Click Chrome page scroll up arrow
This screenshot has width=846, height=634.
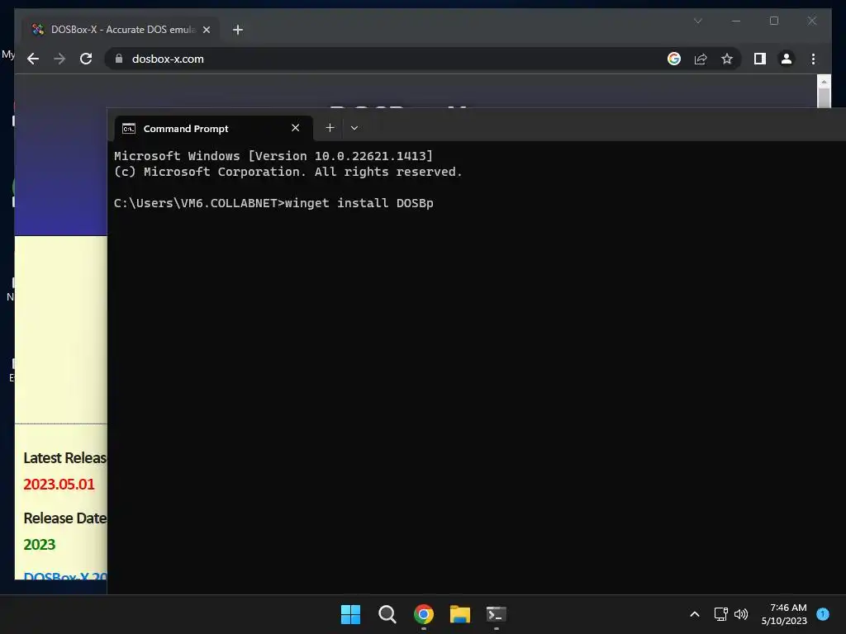point(824,82)
